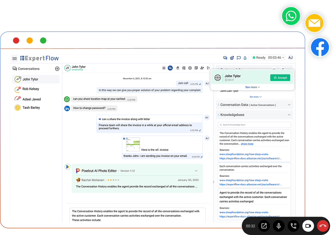Open the invoice image thumbnail in chat
The image size is (336, 235).
pos(133,145)
